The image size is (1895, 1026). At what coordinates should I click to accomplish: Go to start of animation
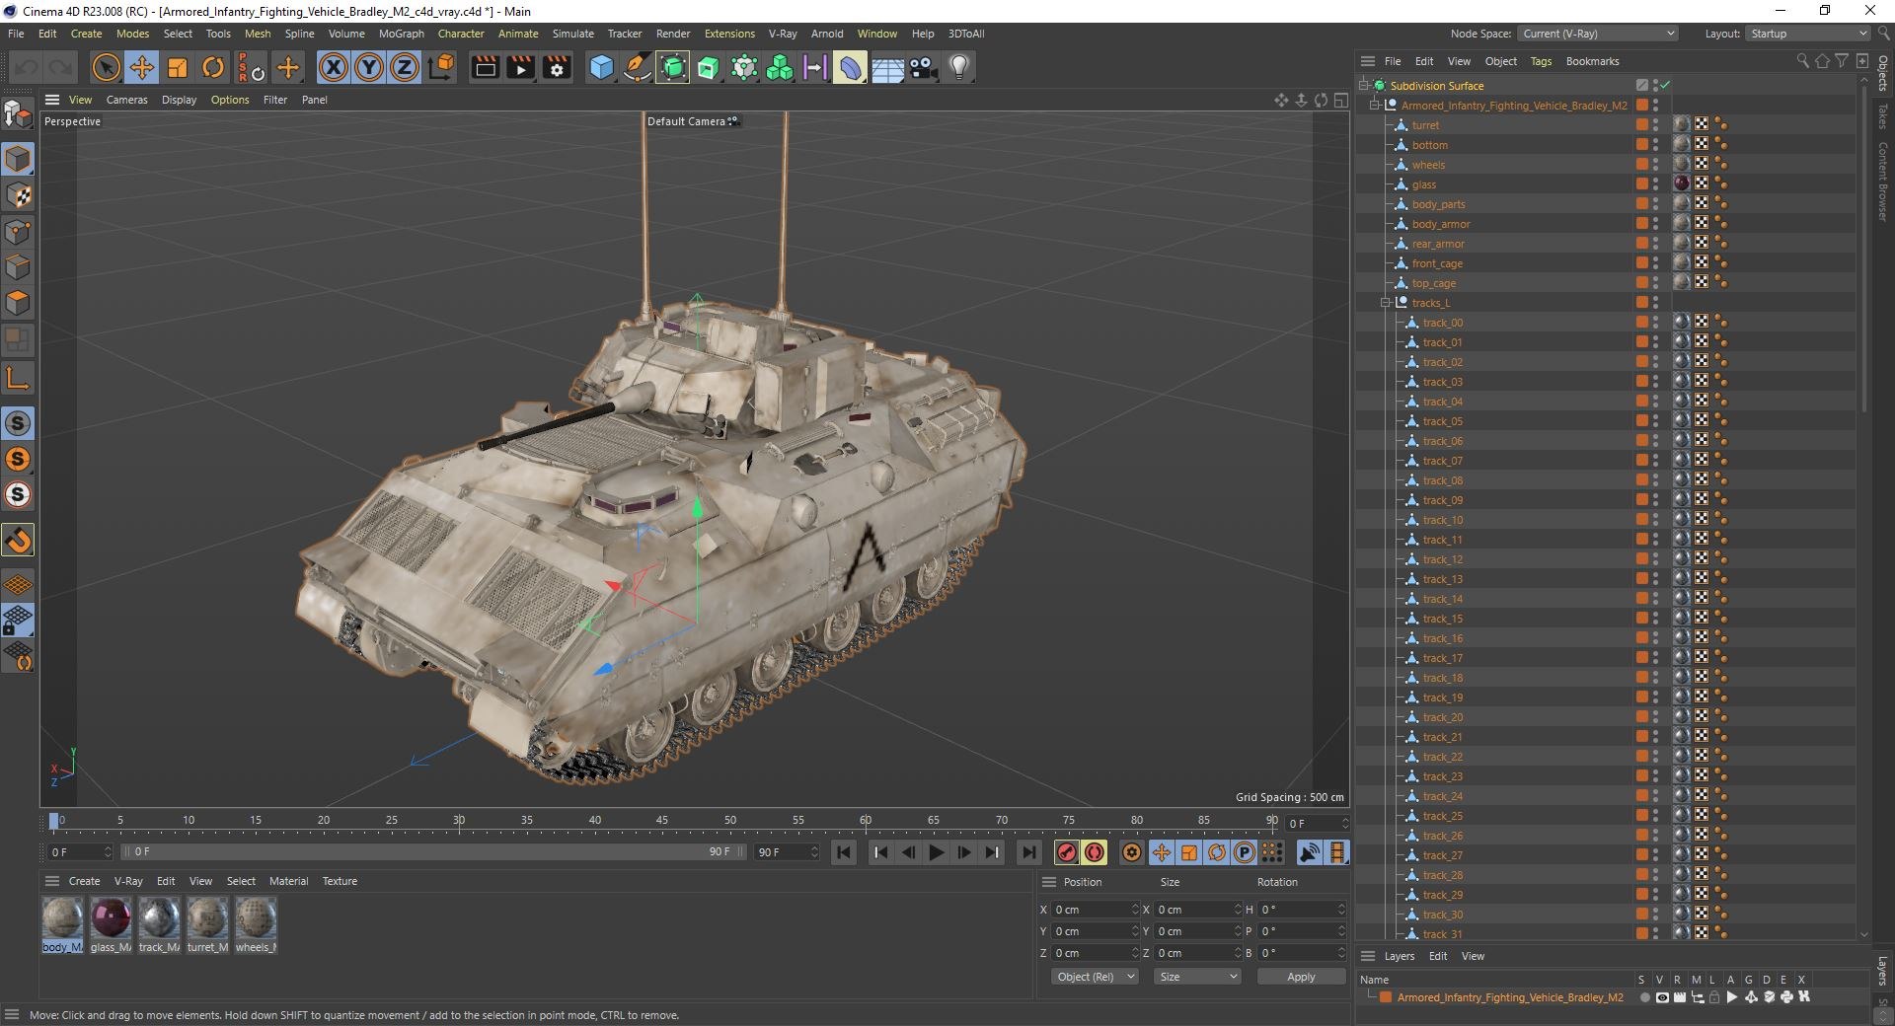844,852
